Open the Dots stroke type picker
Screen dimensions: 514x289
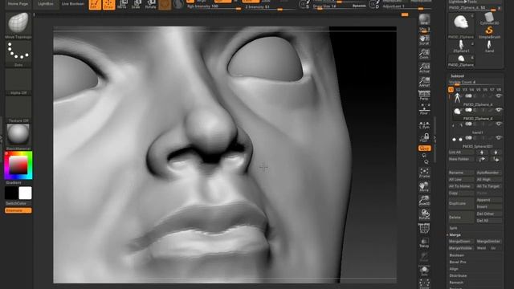tap(18, 54)
